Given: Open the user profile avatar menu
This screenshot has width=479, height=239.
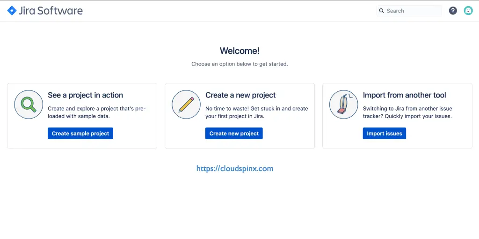Looking at the screenshot, I should [468, 11].
